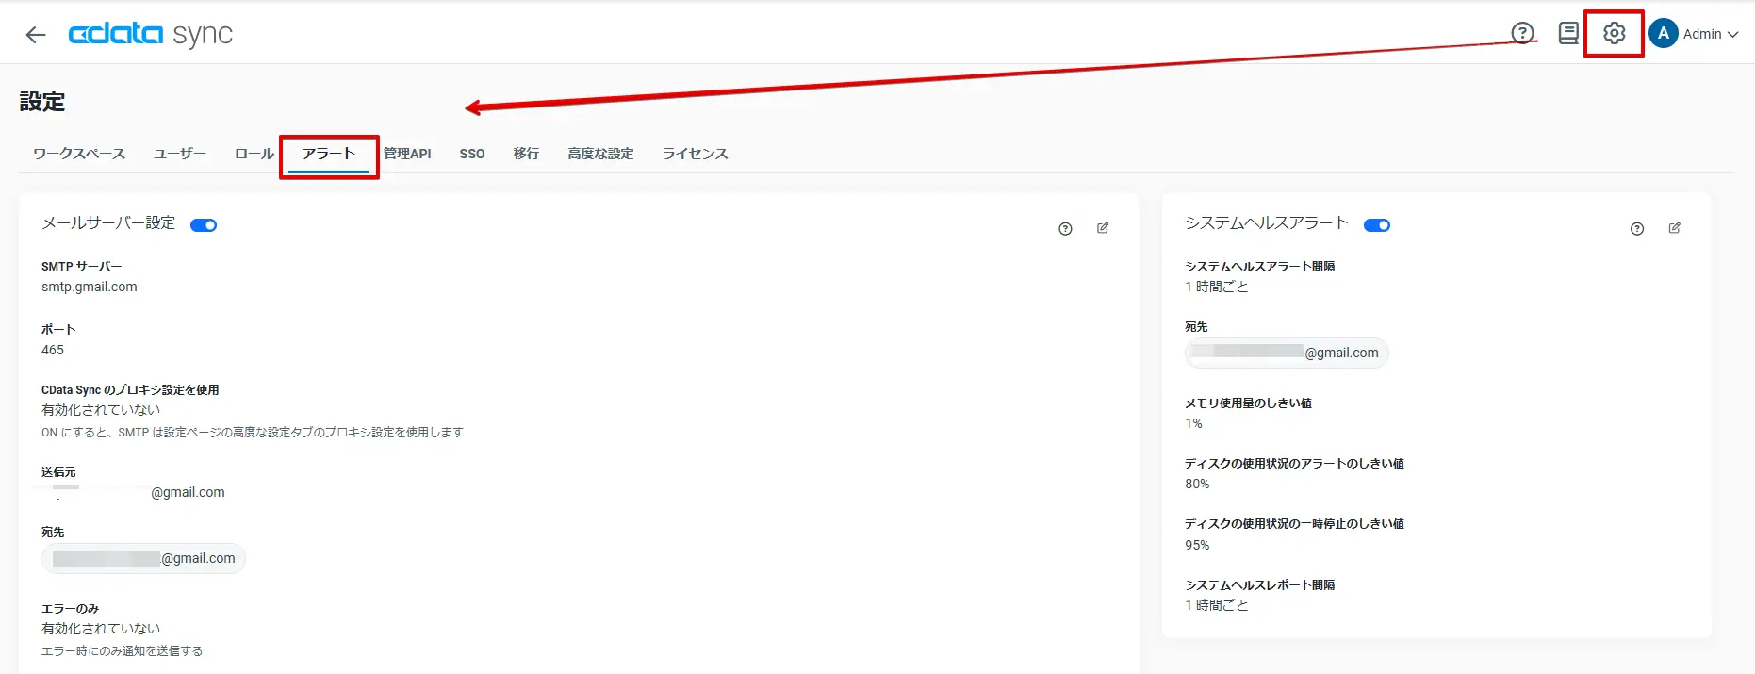The image size is (1755, 674).
Task: Toggle the メールサーバー設定 switch
Action: (204, 225)
